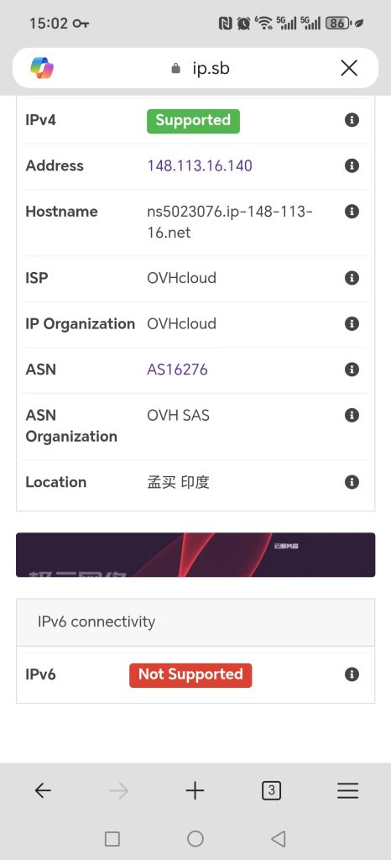Viewport: 391px width, 860px height.
Task: Open the 148.113.16.140 address link
Action: (200, 165)
